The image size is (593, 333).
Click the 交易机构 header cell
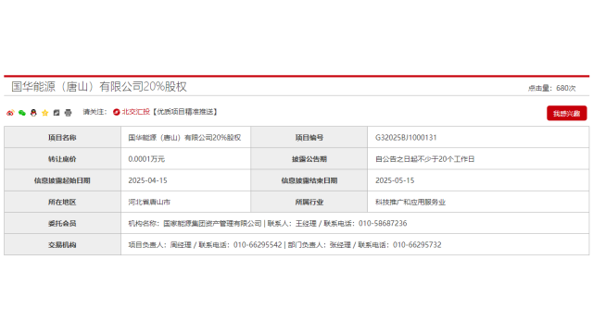[62, 244]
